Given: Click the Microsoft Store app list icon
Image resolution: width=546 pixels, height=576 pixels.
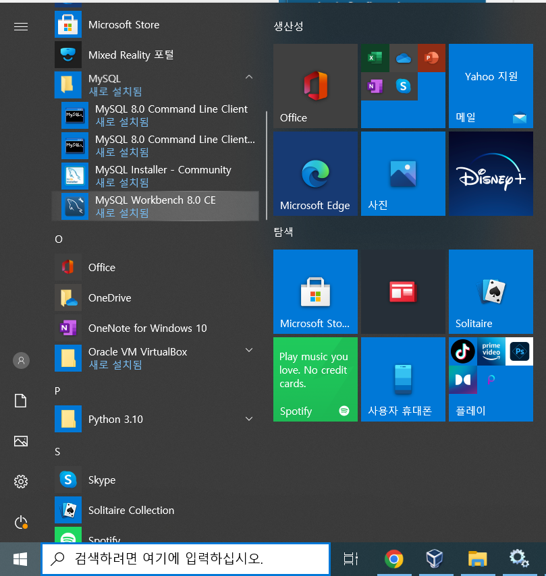Looking at the screenshot, I should point(68,24).
